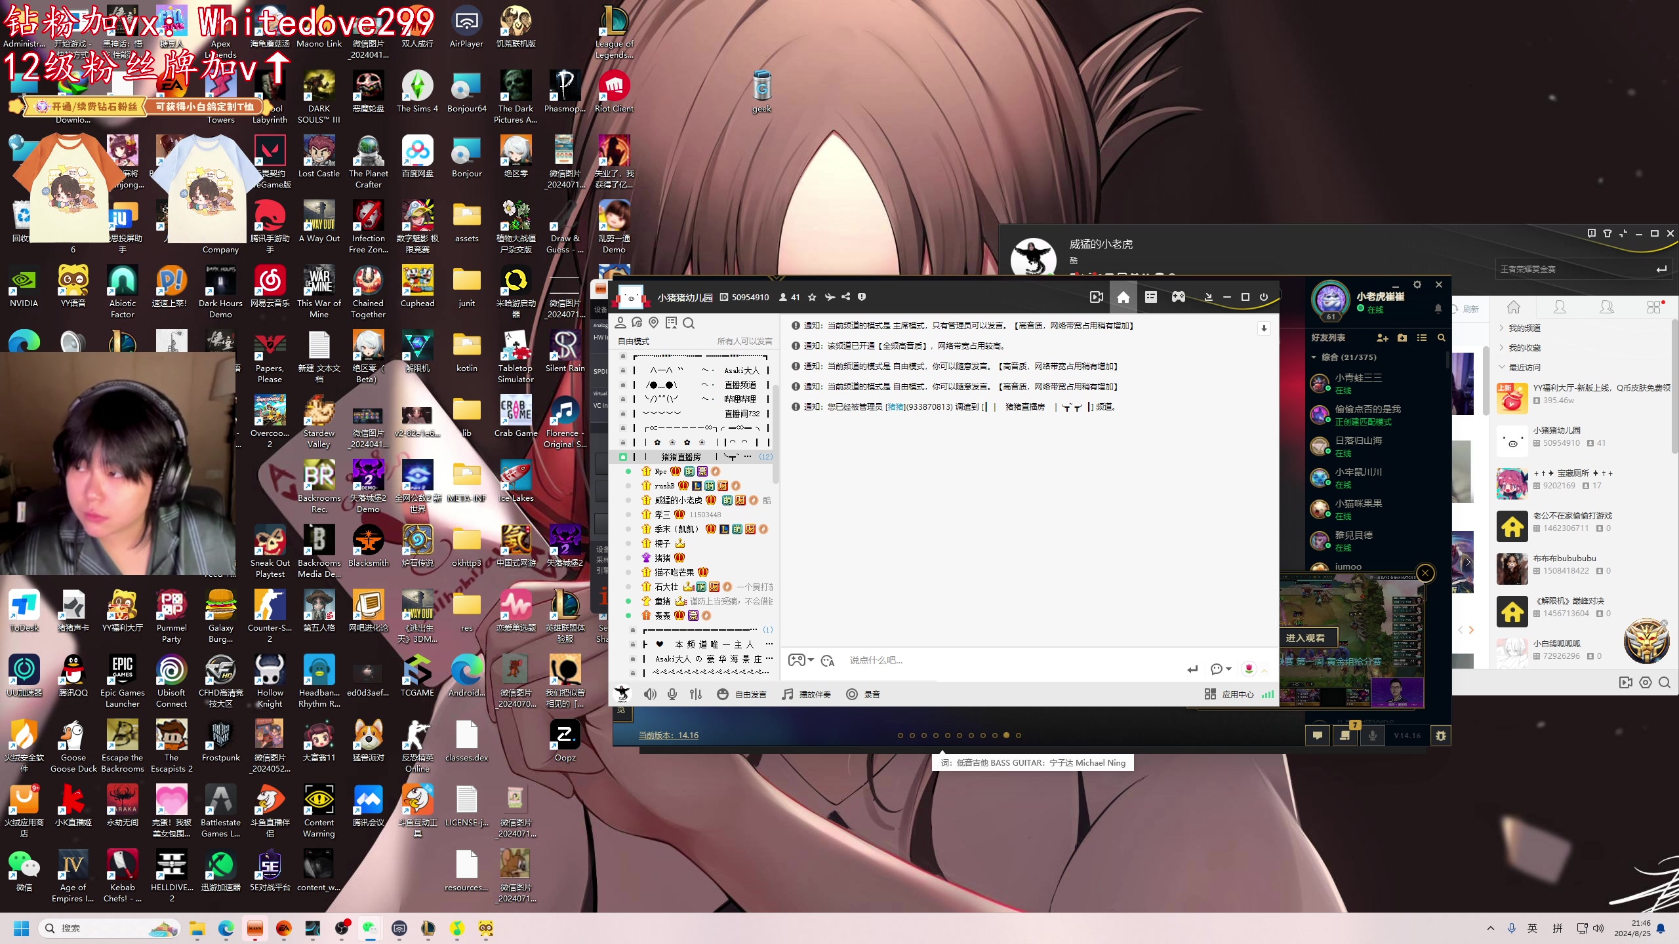Image resolution: width=1679 pixels, height=944 pixels.
Task: Open the emoji font icon in chat input
Action: (x=828, y=661)
